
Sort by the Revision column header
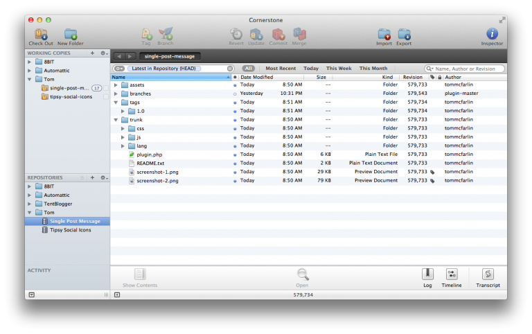pos(413,78)
